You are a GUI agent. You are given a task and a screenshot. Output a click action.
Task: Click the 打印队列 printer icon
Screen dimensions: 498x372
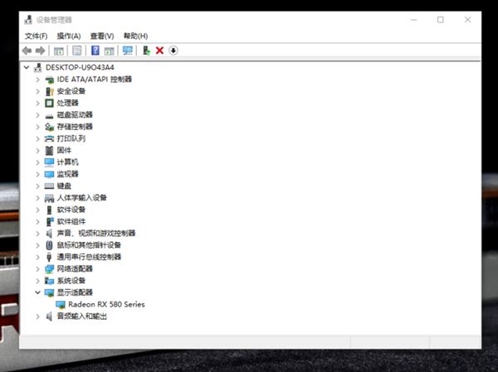tap(49, 138)
